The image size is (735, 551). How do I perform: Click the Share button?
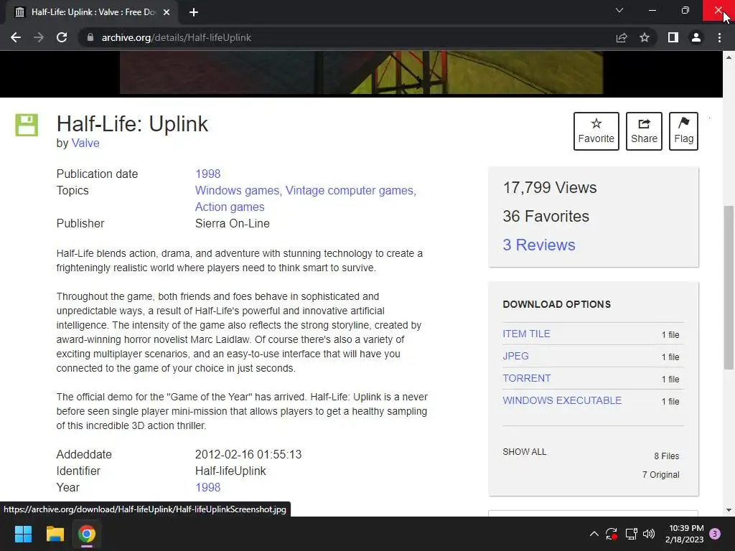click(644, 131)
